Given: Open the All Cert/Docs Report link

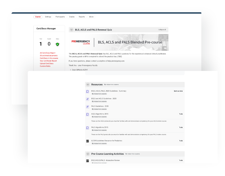Looking at the screenshot, I should pyautogui.click(x=48, y=53).
